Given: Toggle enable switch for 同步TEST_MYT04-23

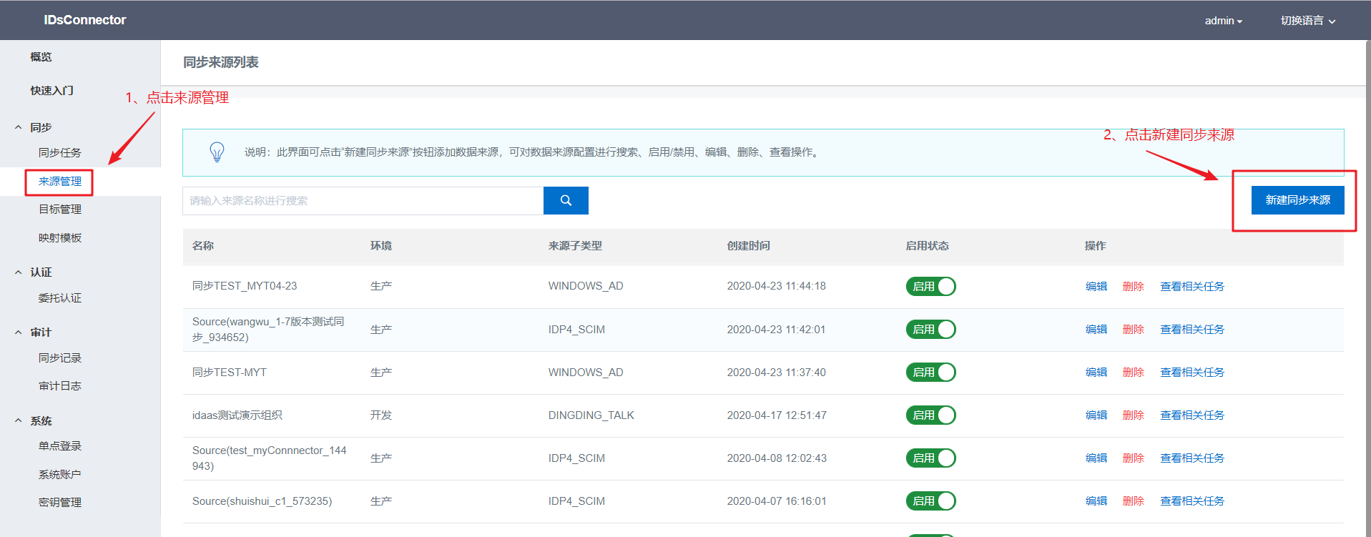Looking at the screenshot, I should (x=930, y=287).
